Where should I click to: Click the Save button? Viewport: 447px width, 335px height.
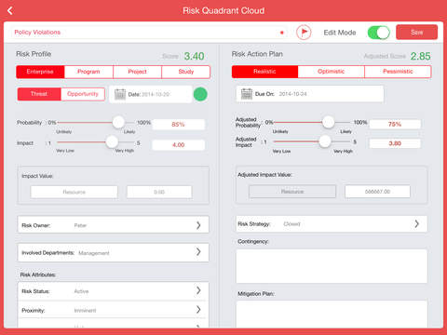(416, 33)
